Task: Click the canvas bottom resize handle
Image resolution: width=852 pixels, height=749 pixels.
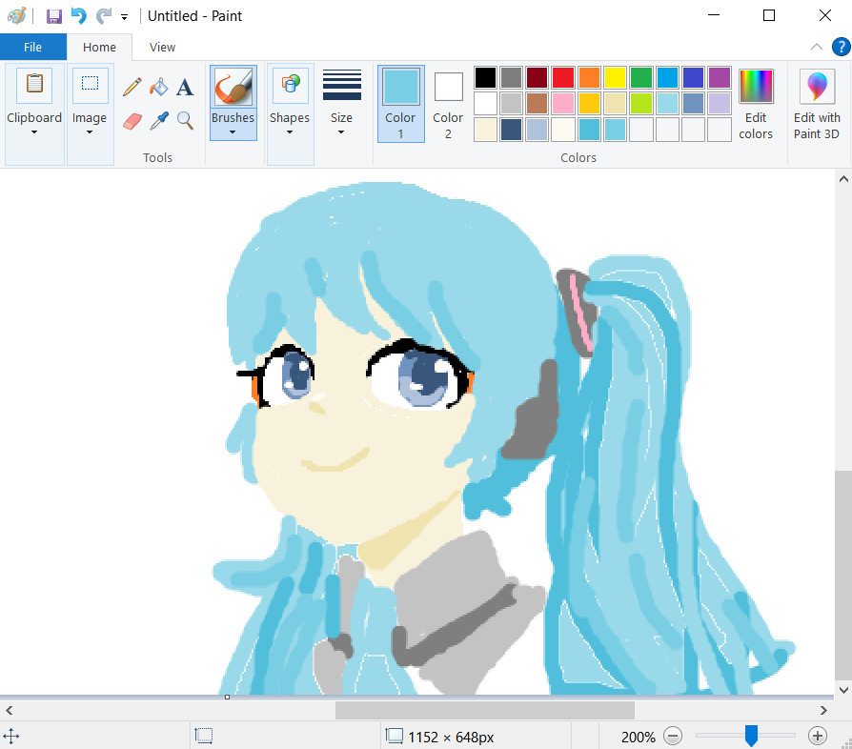Action: click(x=227, y=697)
